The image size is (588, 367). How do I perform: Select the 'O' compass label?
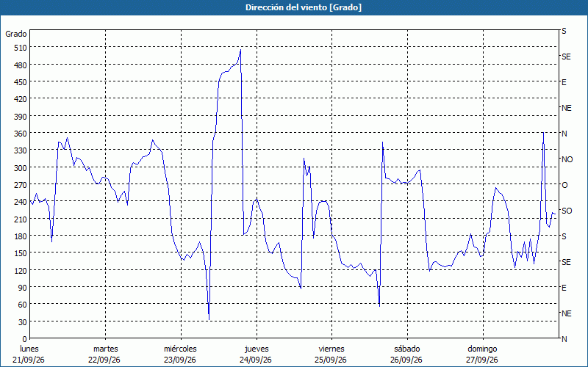564,185
